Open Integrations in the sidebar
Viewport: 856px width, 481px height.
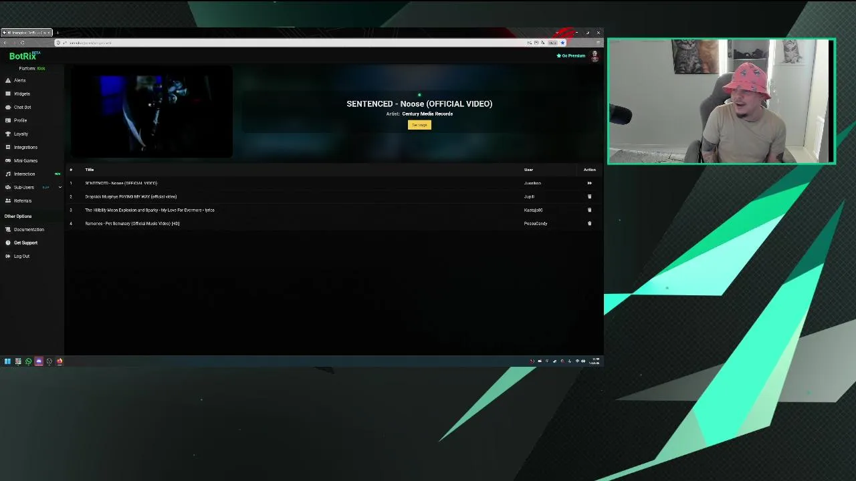click(x=25, y=147)
